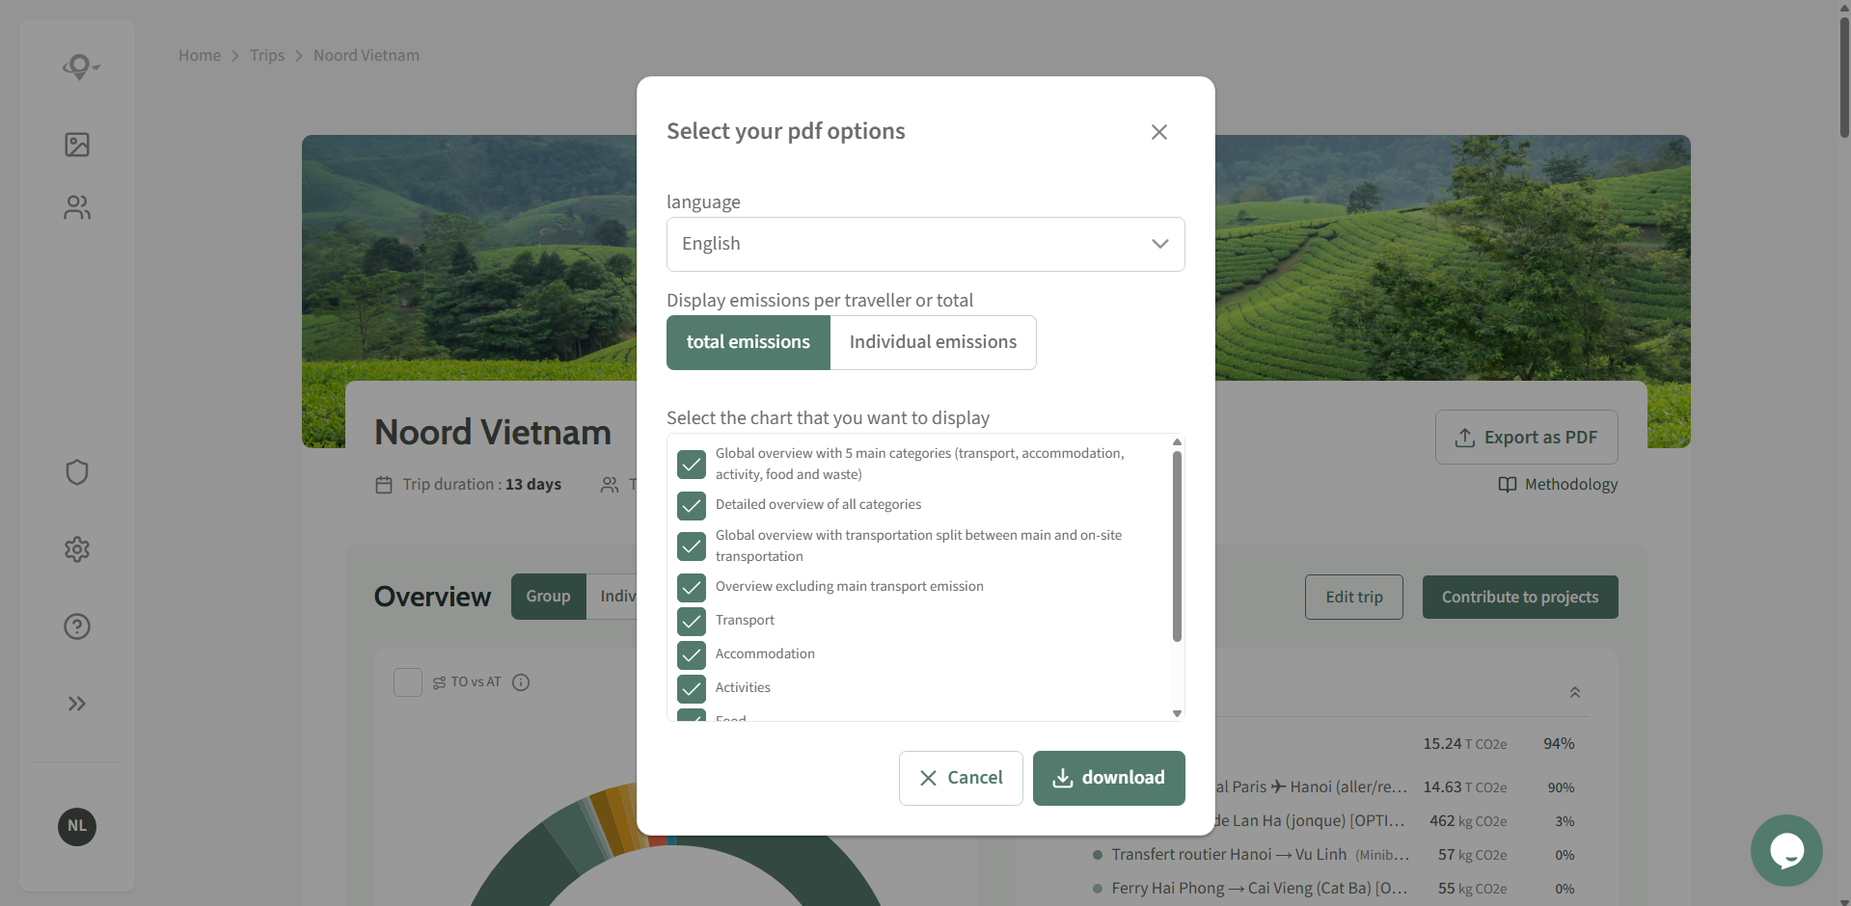The width and height of the screenshot is (1851, 906).
Task: Click the Export upload icon
Action: (1464, 438)
